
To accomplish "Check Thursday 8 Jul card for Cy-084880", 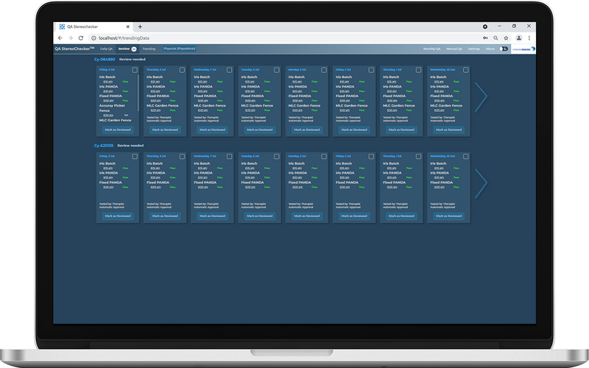I will click(x=182, y=70).
